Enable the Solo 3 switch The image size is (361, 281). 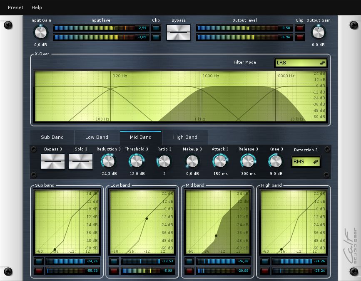[81, 161]
